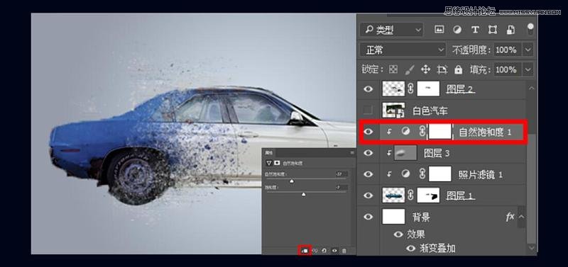Select 照片滤镜 1 white mask thumbnail
Image resolution: width=568 pixels, height=267 pixels.
pyautogui.click(x=439, y=174)
